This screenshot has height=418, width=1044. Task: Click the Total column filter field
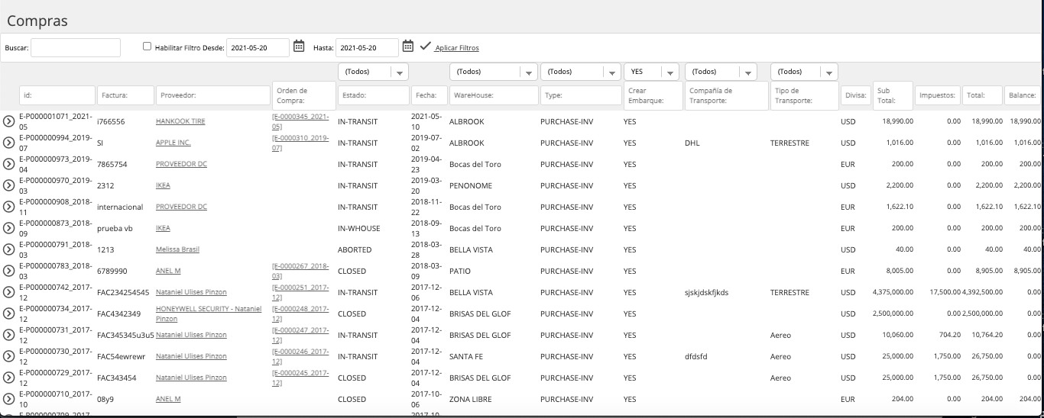(x=982, y=95)
